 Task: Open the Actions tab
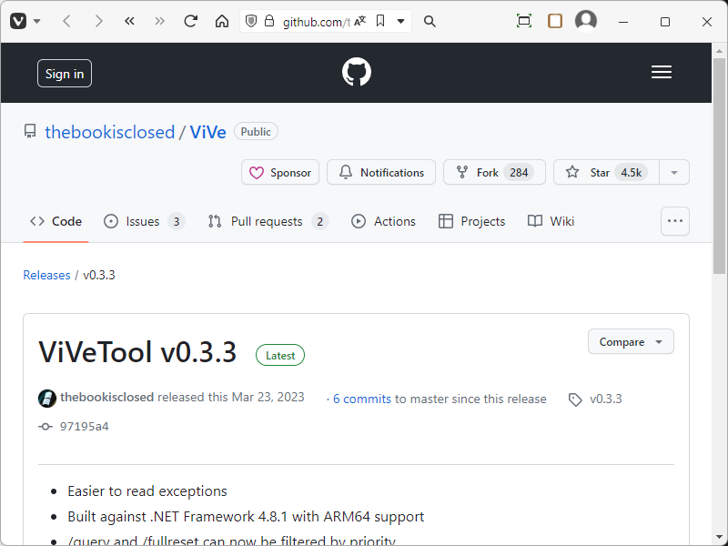(x=383, y=221)
